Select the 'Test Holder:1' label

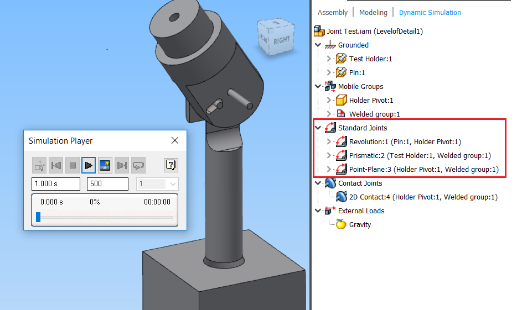point(371,59)
